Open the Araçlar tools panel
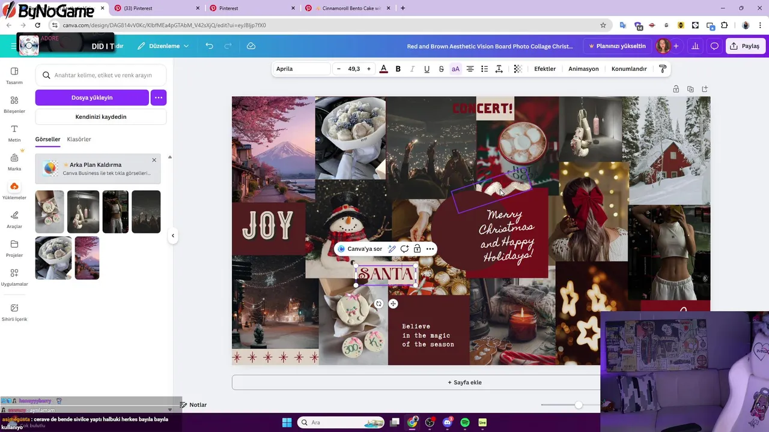The width and height of the screenshot is (769, 432). [x=14, y=220]
